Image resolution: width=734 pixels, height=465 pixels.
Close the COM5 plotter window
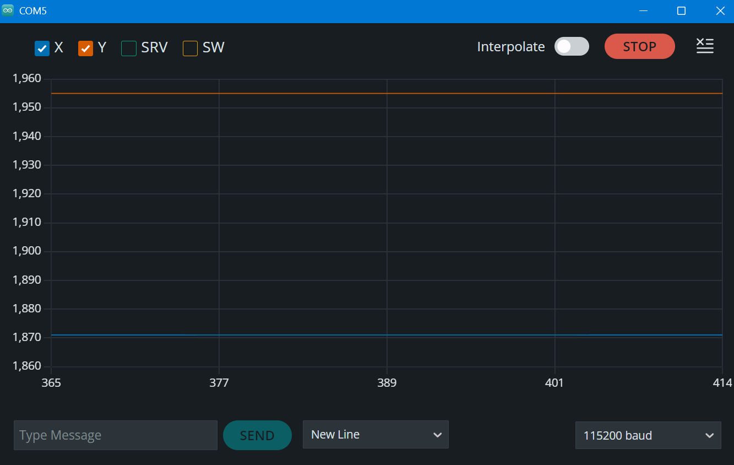pos(720,11)
